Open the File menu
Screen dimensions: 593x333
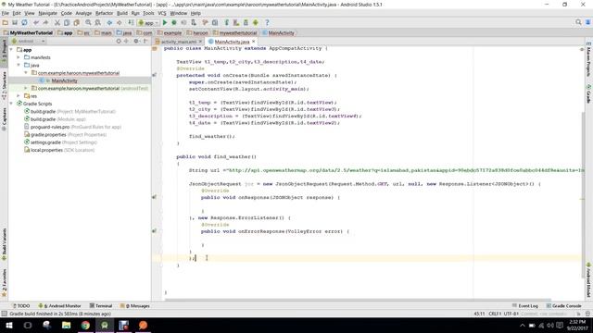tap(6, 13)
